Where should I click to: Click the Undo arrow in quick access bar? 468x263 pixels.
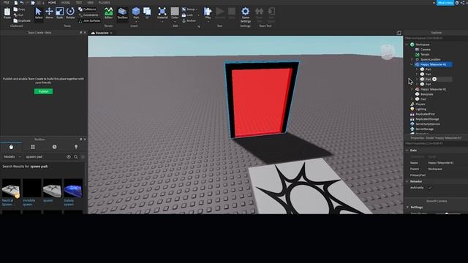21,2
